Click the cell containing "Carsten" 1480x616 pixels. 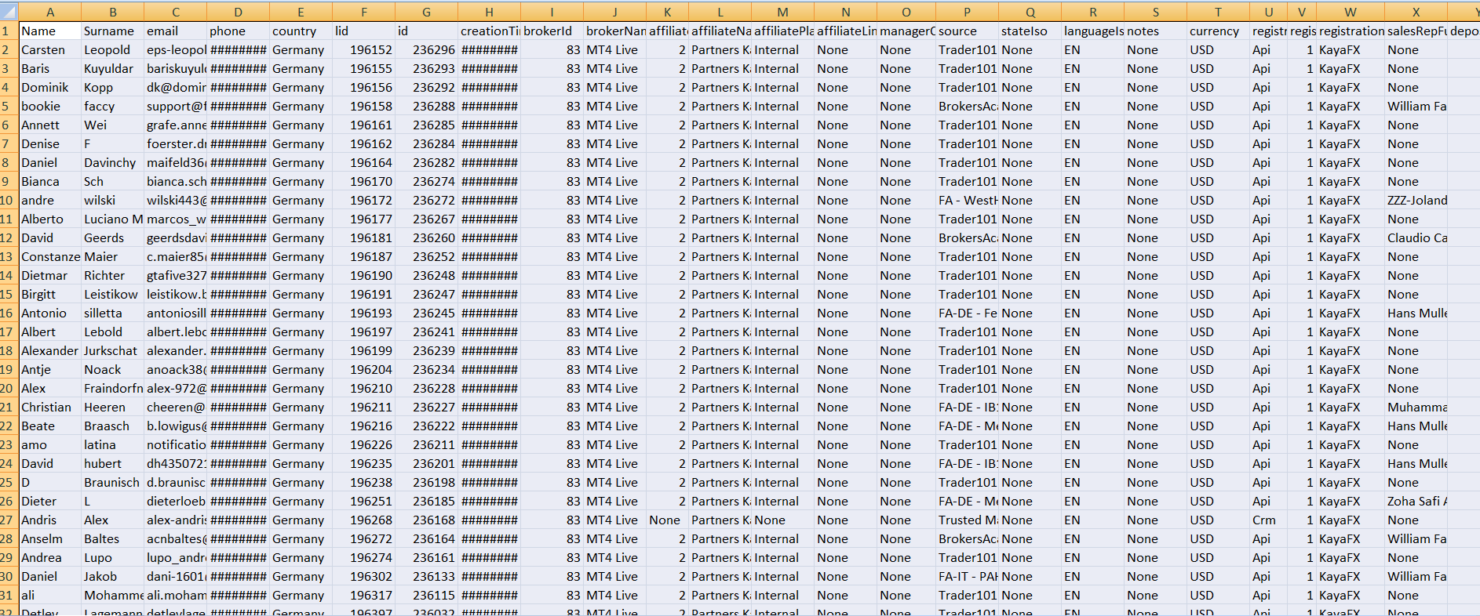coord(50,50)
